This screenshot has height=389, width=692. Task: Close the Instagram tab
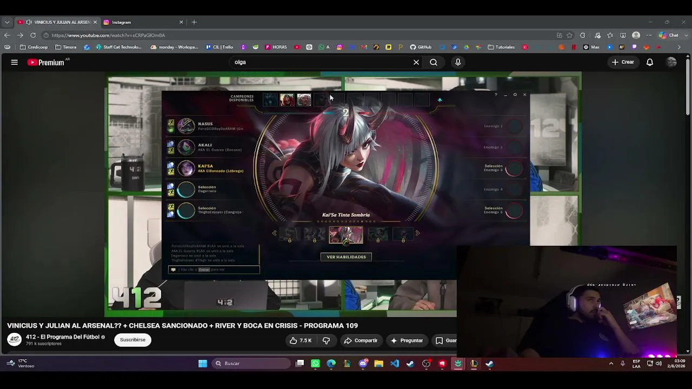click(181, 22)
